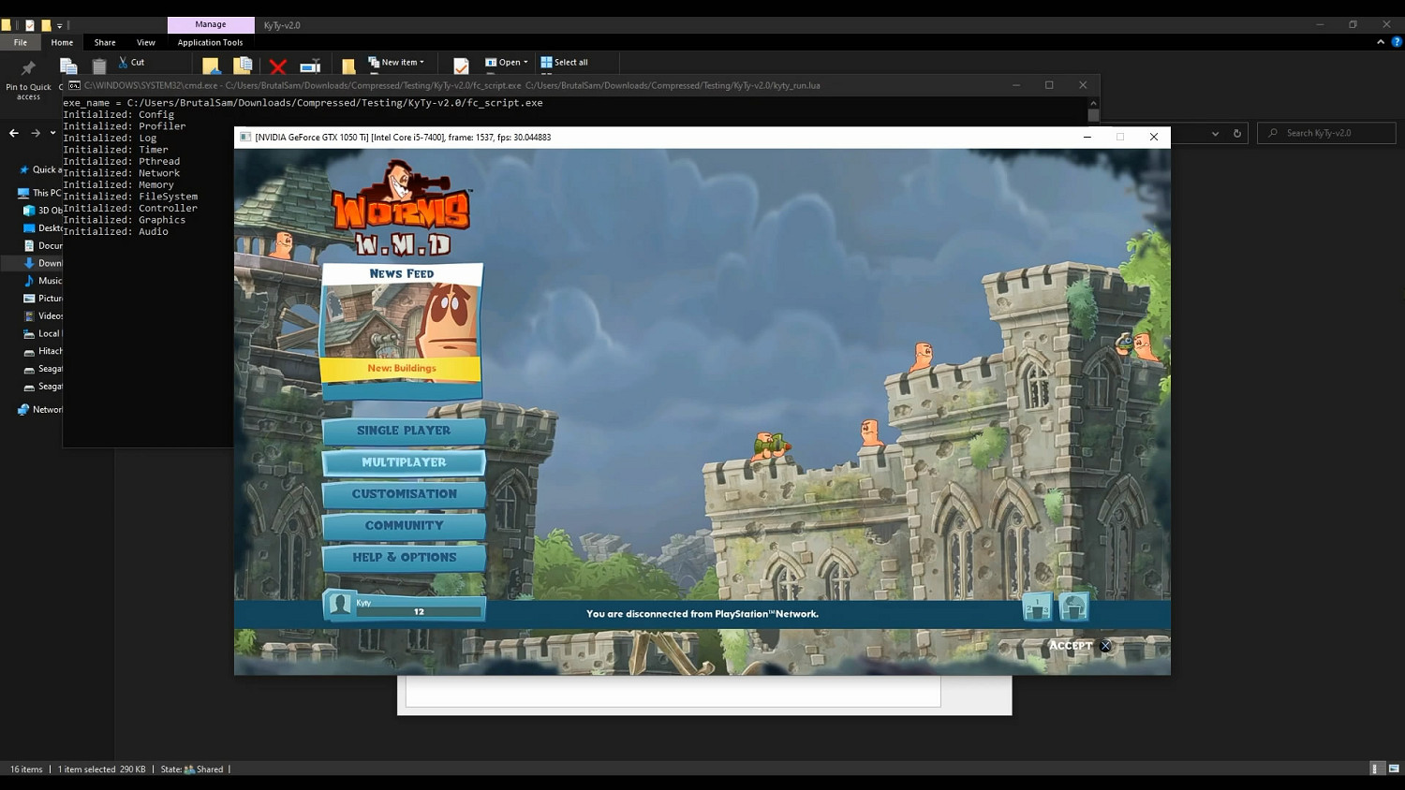Open the leaderboard podium icon

click(1037, 607)
